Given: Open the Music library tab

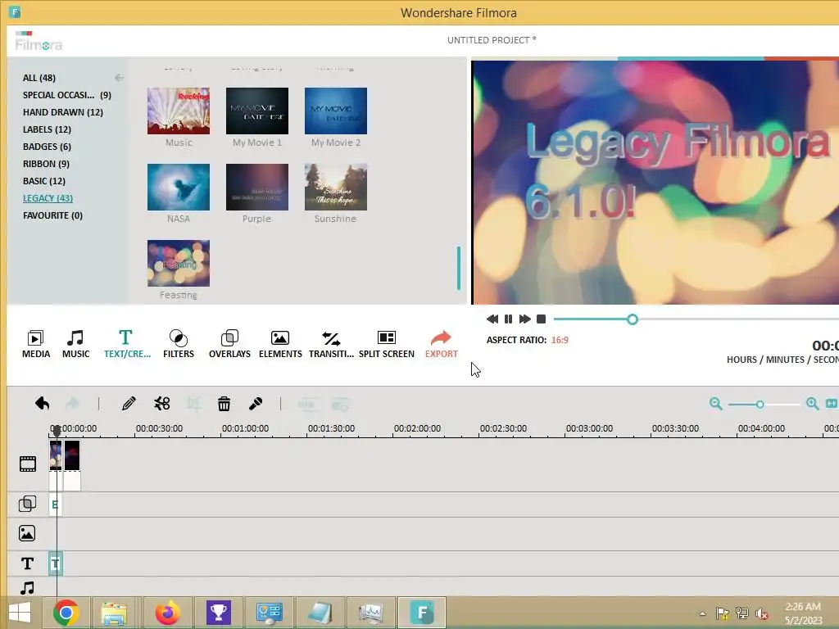Looking at the screenshot, I should tap(75, 344).
